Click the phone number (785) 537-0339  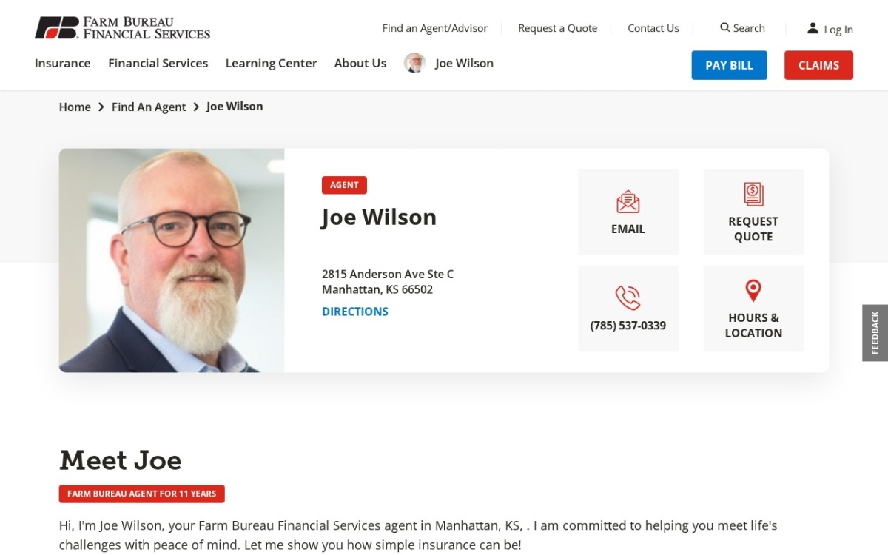[628, 326]
